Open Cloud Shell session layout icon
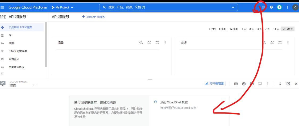 (260, 84)
